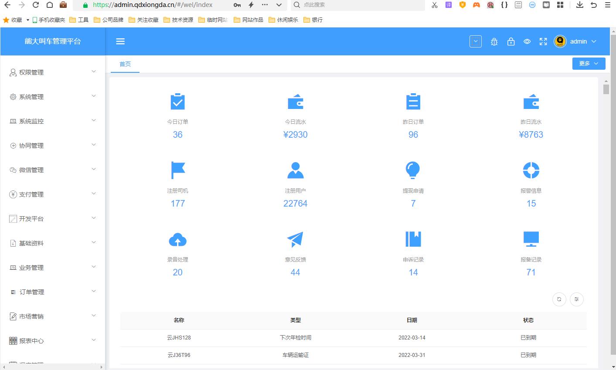Toggle the eye theme icon in header
The height and width of the screenshot is (370, 616).
point(527,42)
